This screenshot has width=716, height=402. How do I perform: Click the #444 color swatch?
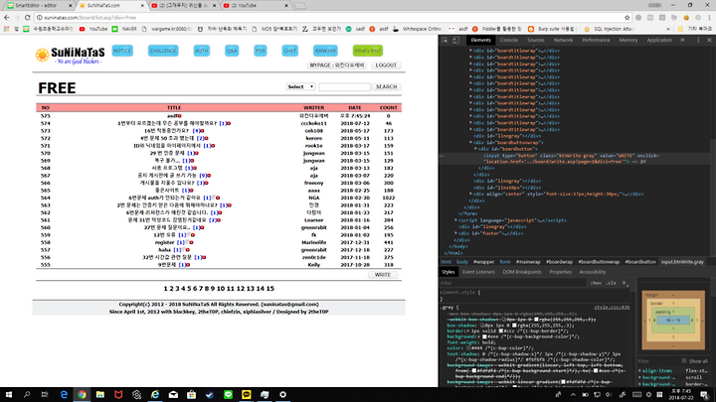469,348
